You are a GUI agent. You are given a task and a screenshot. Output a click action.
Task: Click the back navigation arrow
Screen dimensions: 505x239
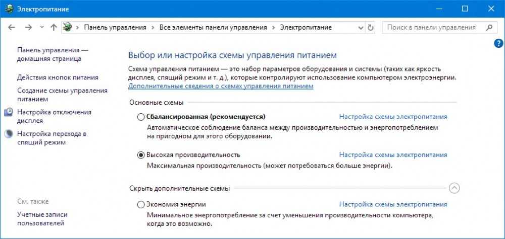coord(12,27)
